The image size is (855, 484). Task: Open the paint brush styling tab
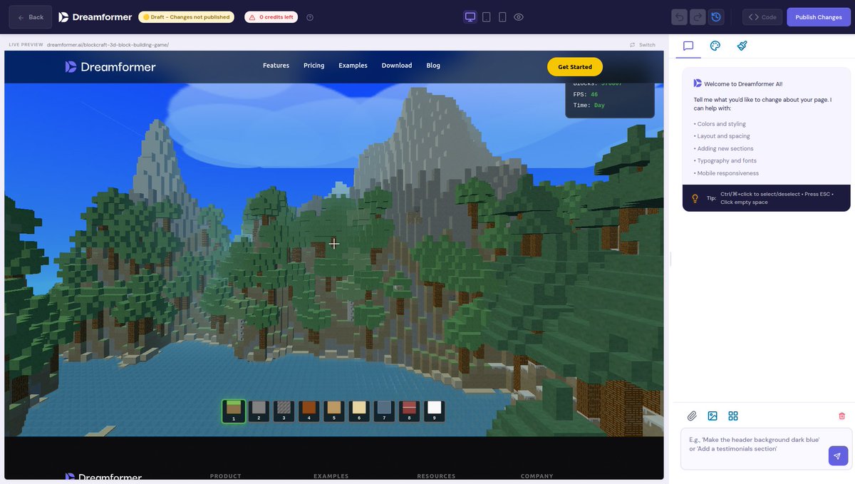tap(742, 46)
